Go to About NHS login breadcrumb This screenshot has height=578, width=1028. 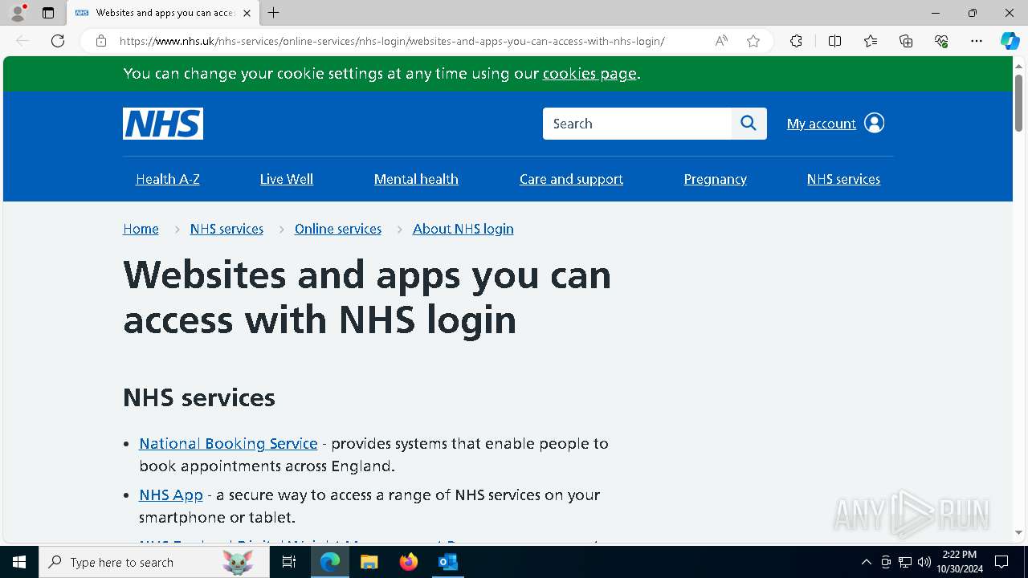pyautogui.click(x=463, y=229)
